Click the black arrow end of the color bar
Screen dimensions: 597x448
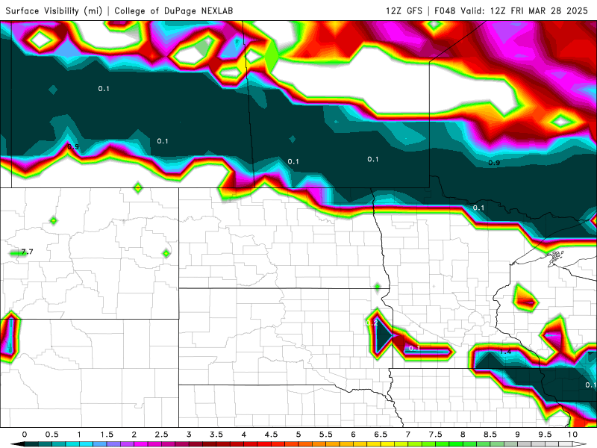[17, 444]
